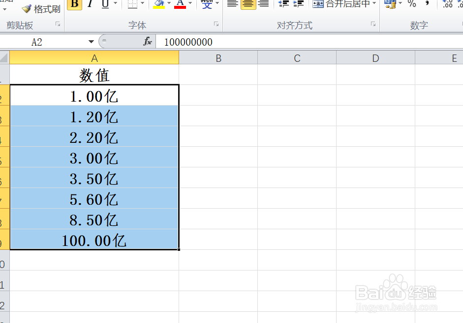Open the fill color dropdown arrow
This screenshot has width=463, height=323.
tap(169, 3)
